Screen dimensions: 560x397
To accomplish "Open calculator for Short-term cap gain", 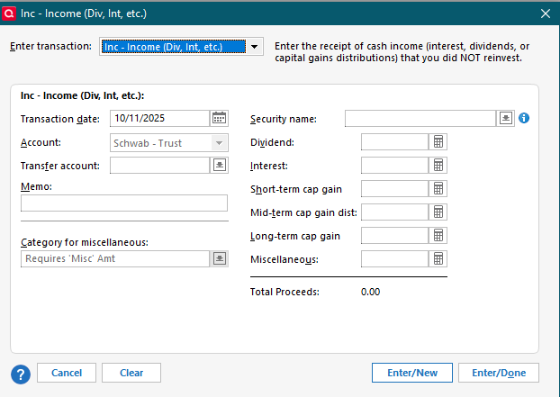I will tap(438, 189).
